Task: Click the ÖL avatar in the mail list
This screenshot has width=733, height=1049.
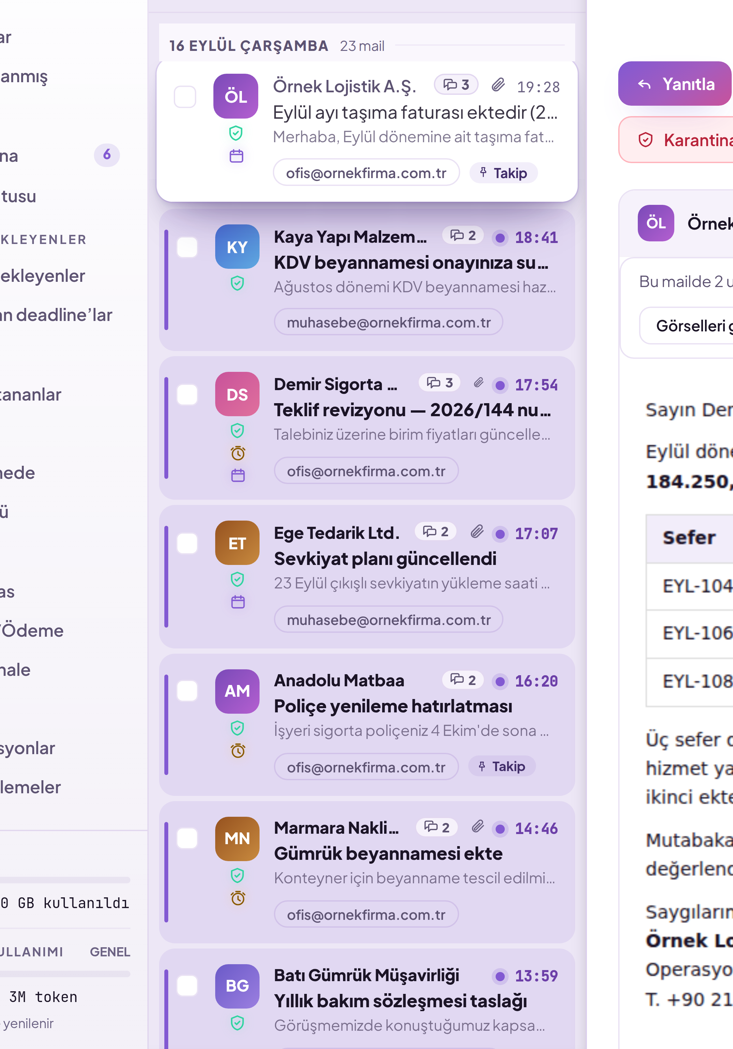Action: [236, 97]
